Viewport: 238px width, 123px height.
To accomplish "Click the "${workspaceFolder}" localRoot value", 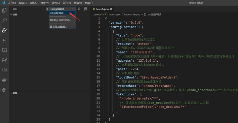I will coord(158,77).
